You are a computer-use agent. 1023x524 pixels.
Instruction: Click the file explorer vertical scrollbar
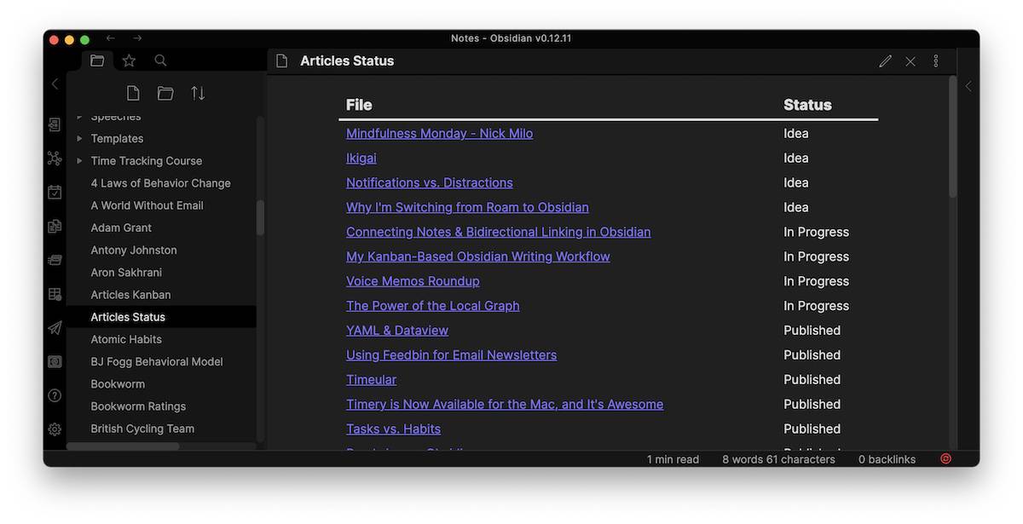pos(260,217)
